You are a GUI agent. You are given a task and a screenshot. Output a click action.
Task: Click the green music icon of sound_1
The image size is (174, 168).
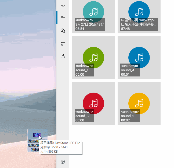[93, 58]
